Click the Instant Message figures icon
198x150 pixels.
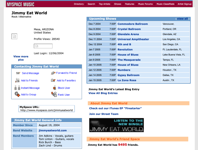click(17, 88)
